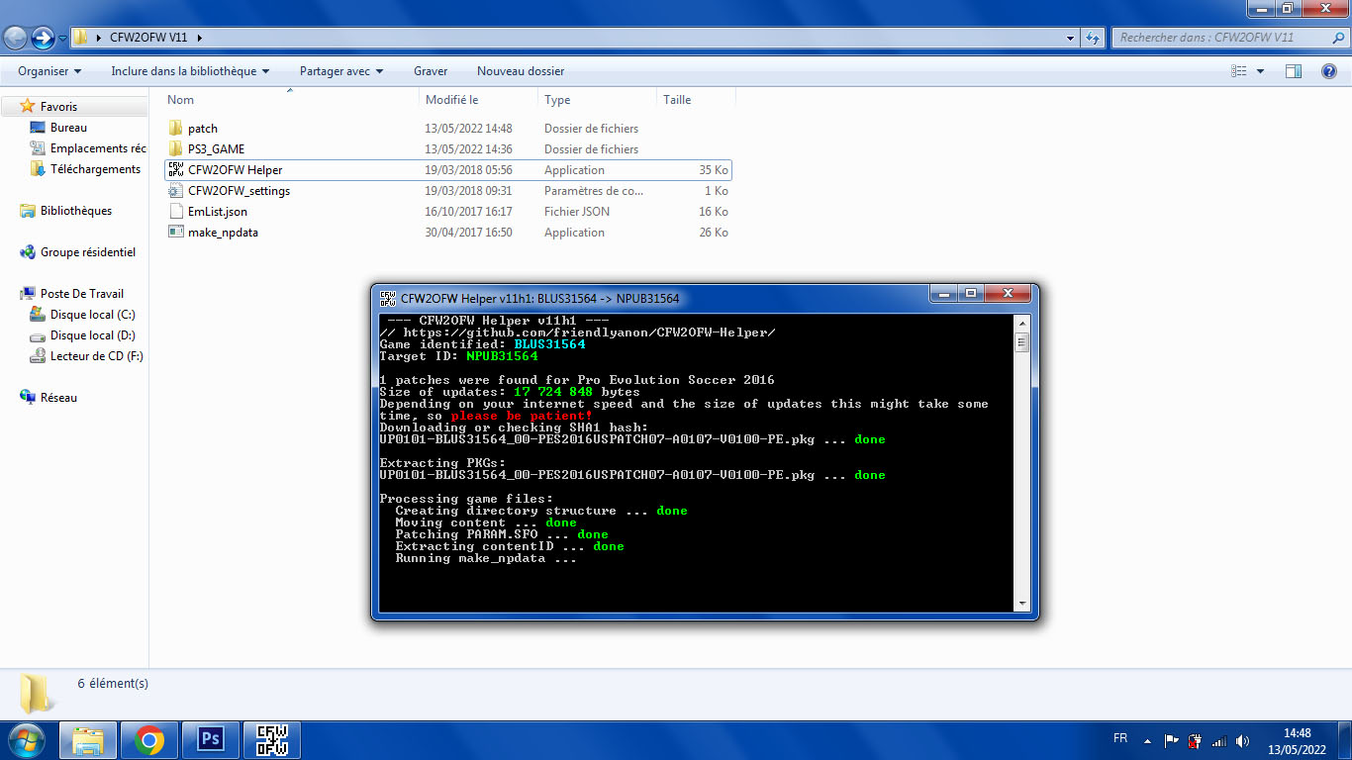
Task: Select the PS3_GAME folder
Action: [x=216, y=149]
